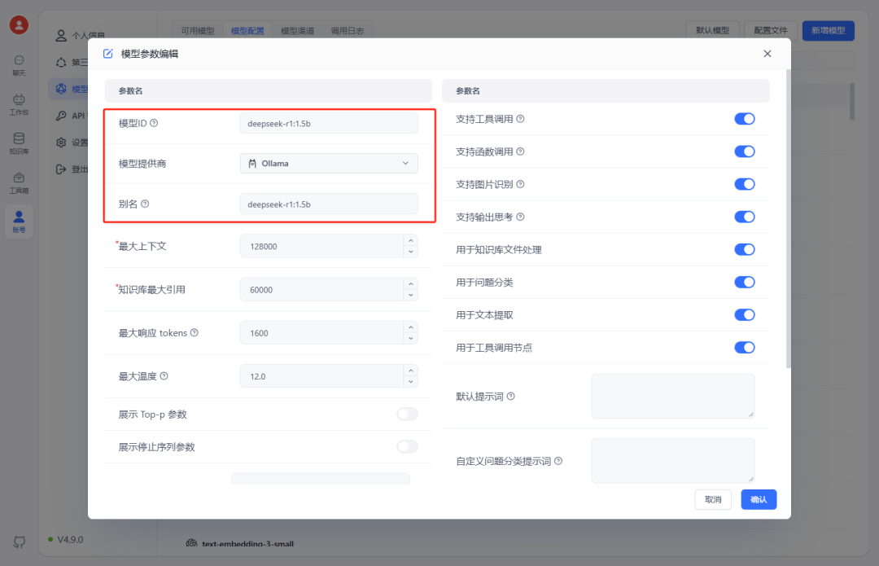Toggle 用于工具调用节点 switch

[x=745, y=347]
